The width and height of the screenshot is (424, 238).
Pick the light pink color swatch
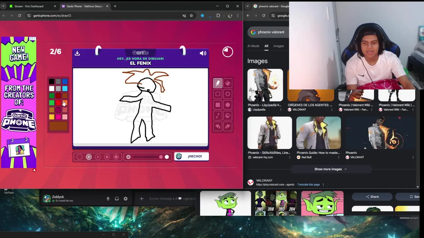65,117
